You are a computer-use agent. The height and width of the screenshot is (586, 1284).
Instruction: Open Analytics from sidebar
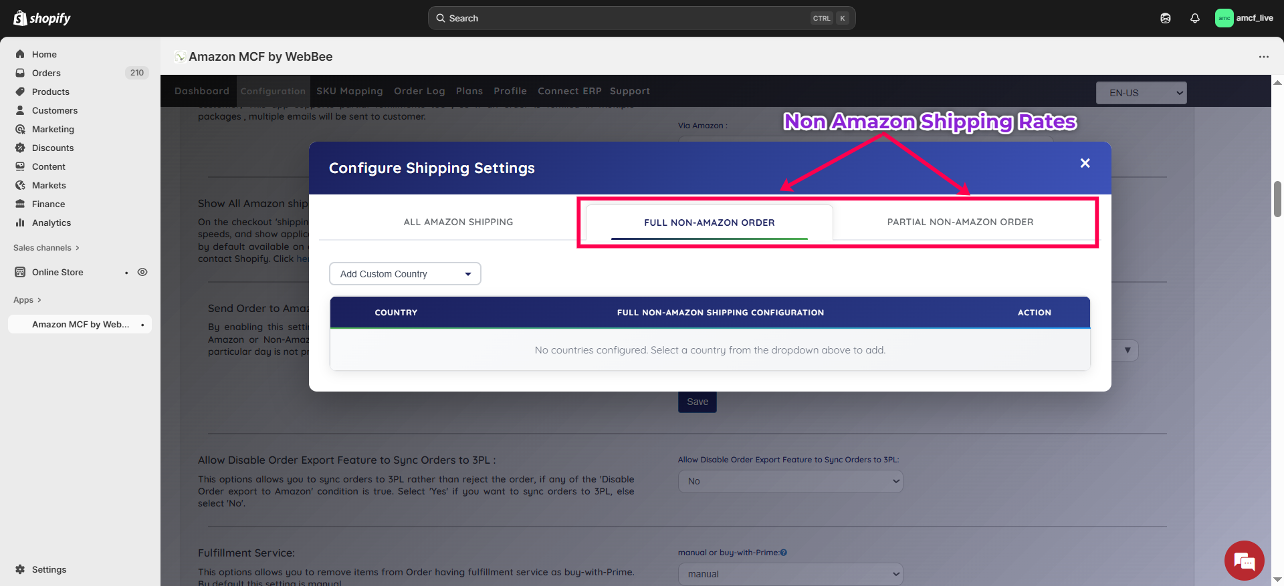click(x=51, y=223)
